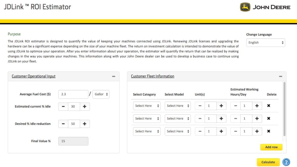Click the blue help question mark icon
The image size is (297, 167).
286,162
